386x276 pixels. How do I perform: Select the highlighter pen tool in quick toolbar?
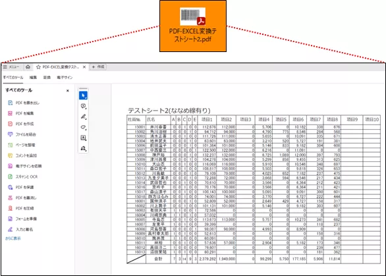tap(83, 117)
